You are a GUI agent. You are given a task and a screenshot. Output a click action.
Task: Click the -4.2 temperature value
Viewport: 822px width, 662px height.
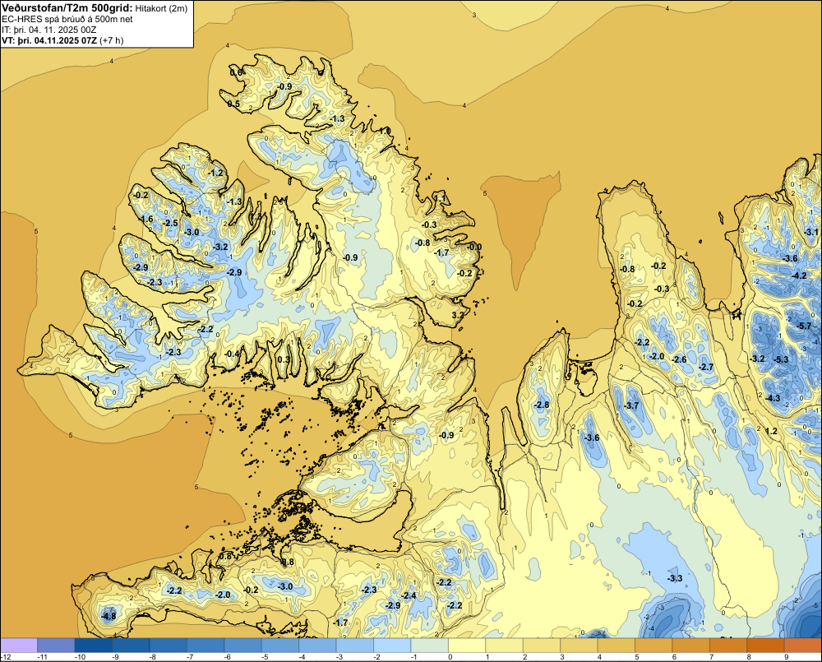tap(799, 275)
